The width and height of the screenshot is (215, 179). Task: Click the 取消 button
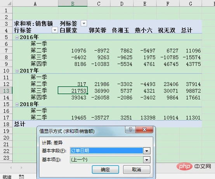(137, 170)
